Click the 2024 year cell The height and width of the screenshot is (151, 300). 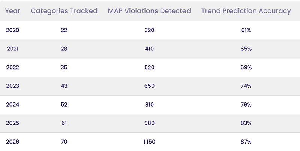(13, 105)
